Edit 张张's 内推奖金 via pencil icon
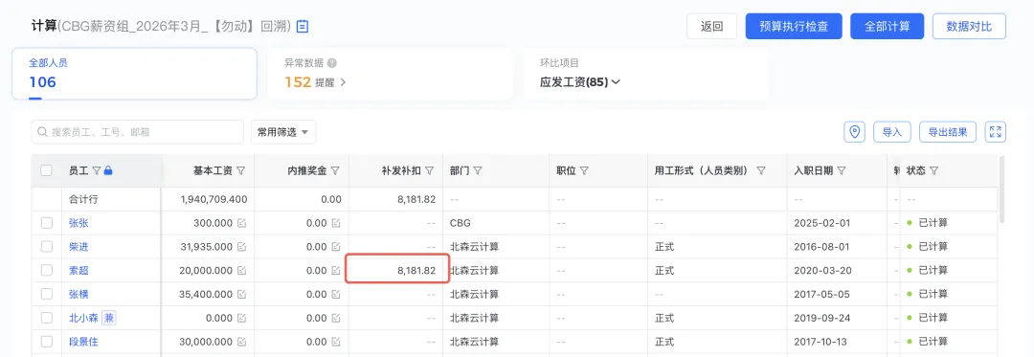The image size is (1034, 357). pos(336,223)
